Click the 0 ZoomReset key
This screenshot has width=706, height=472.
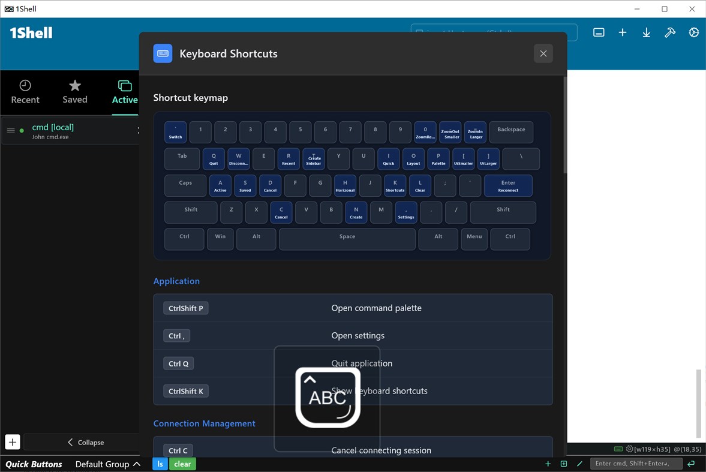[425, 132]
